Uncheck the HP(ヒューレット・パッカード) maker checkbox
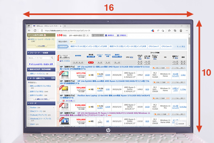The image size is (214, 143). 29,39
